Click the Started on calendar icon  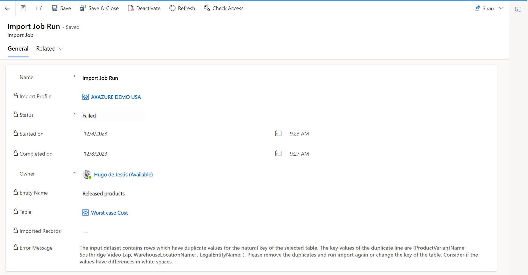click(278, 133)
